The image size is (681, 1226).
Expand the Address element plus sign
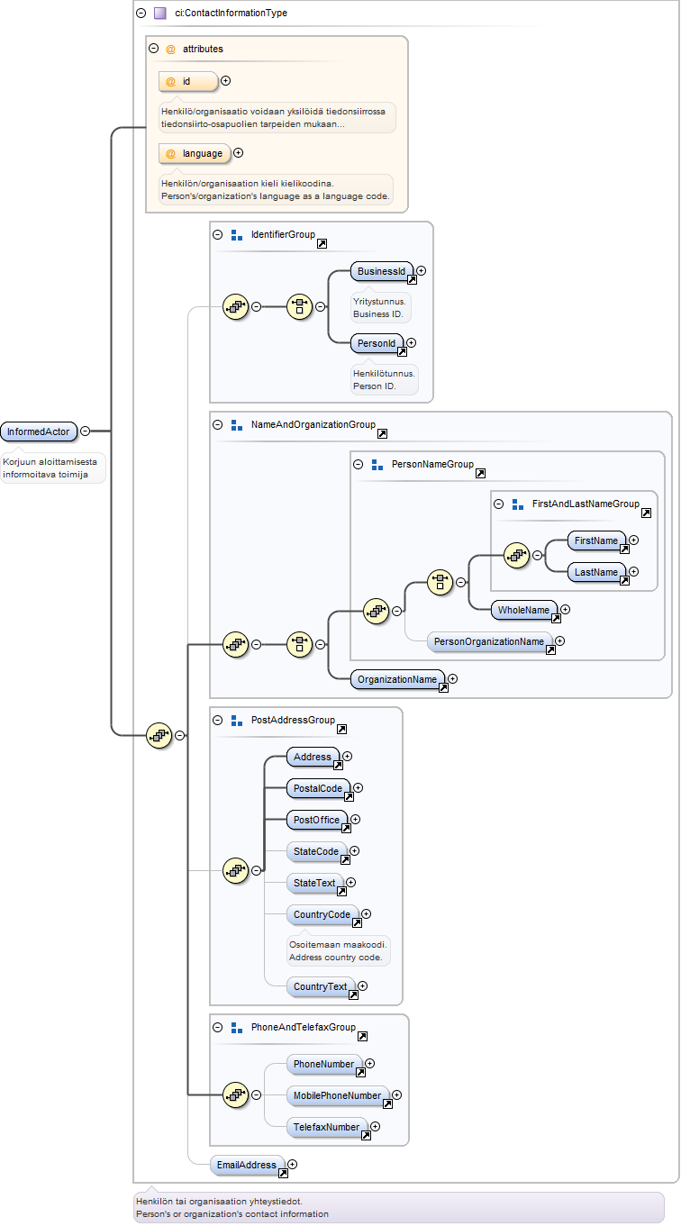coord(348,757)
